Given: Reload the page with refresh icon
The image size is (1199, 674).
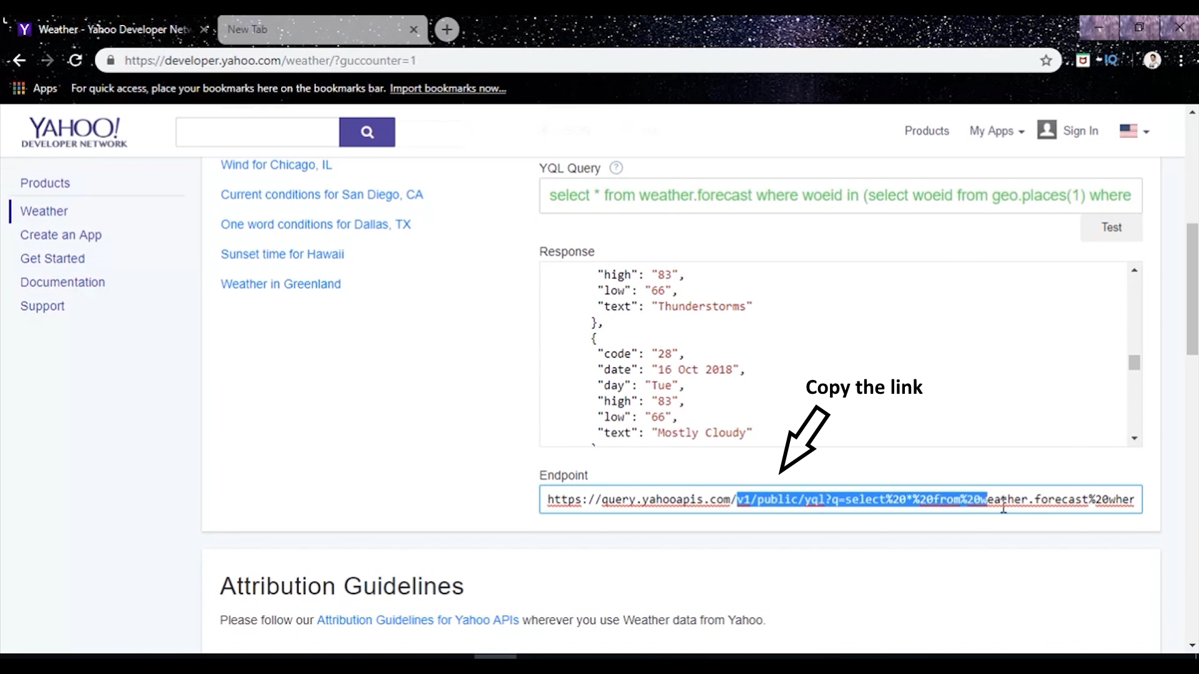Looking at the screenshot, I should coord(76,61).
